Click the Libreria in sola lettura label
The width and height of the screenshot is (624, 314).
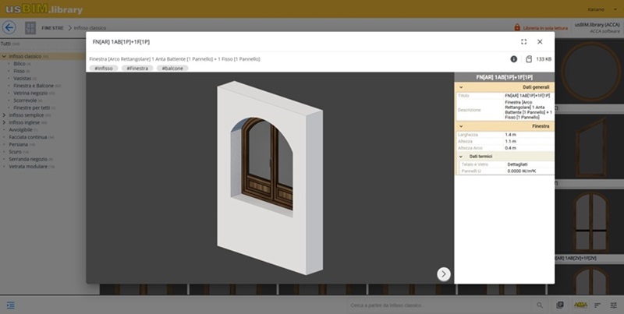tap(545, 28)
